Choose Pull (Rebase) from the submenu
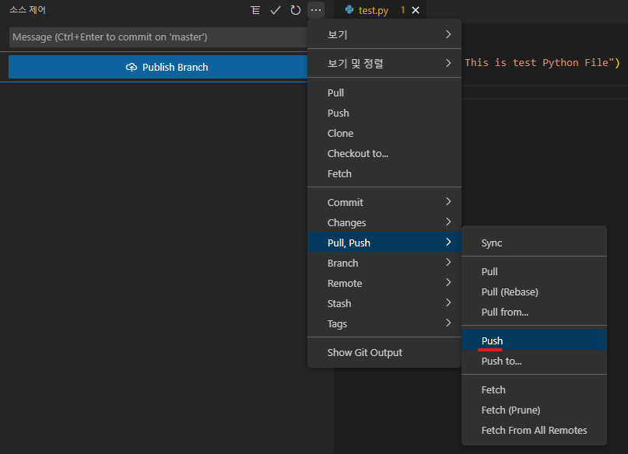Screen dimensions: 628x454 (x=534, y=292)
